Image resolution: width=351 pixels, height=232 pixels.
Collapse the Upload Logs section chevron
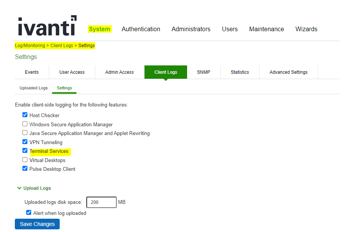point(19,188)
